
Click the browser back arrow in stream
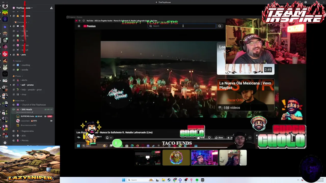pos(80,21)
